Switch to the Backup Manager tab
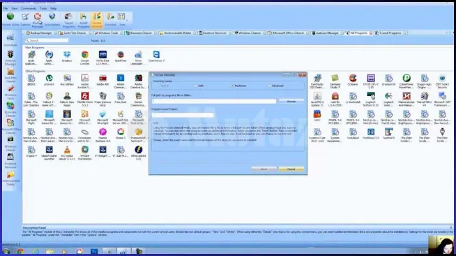Image resolution: width=456 pixels, height=256 pixels. (x=41, y=33)
